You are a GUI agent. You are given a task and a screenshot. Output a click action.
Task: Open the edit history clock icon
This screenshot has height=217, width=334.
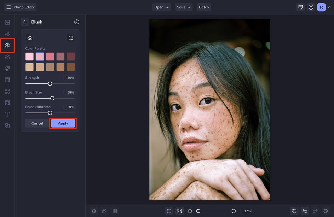coord(326,211)
